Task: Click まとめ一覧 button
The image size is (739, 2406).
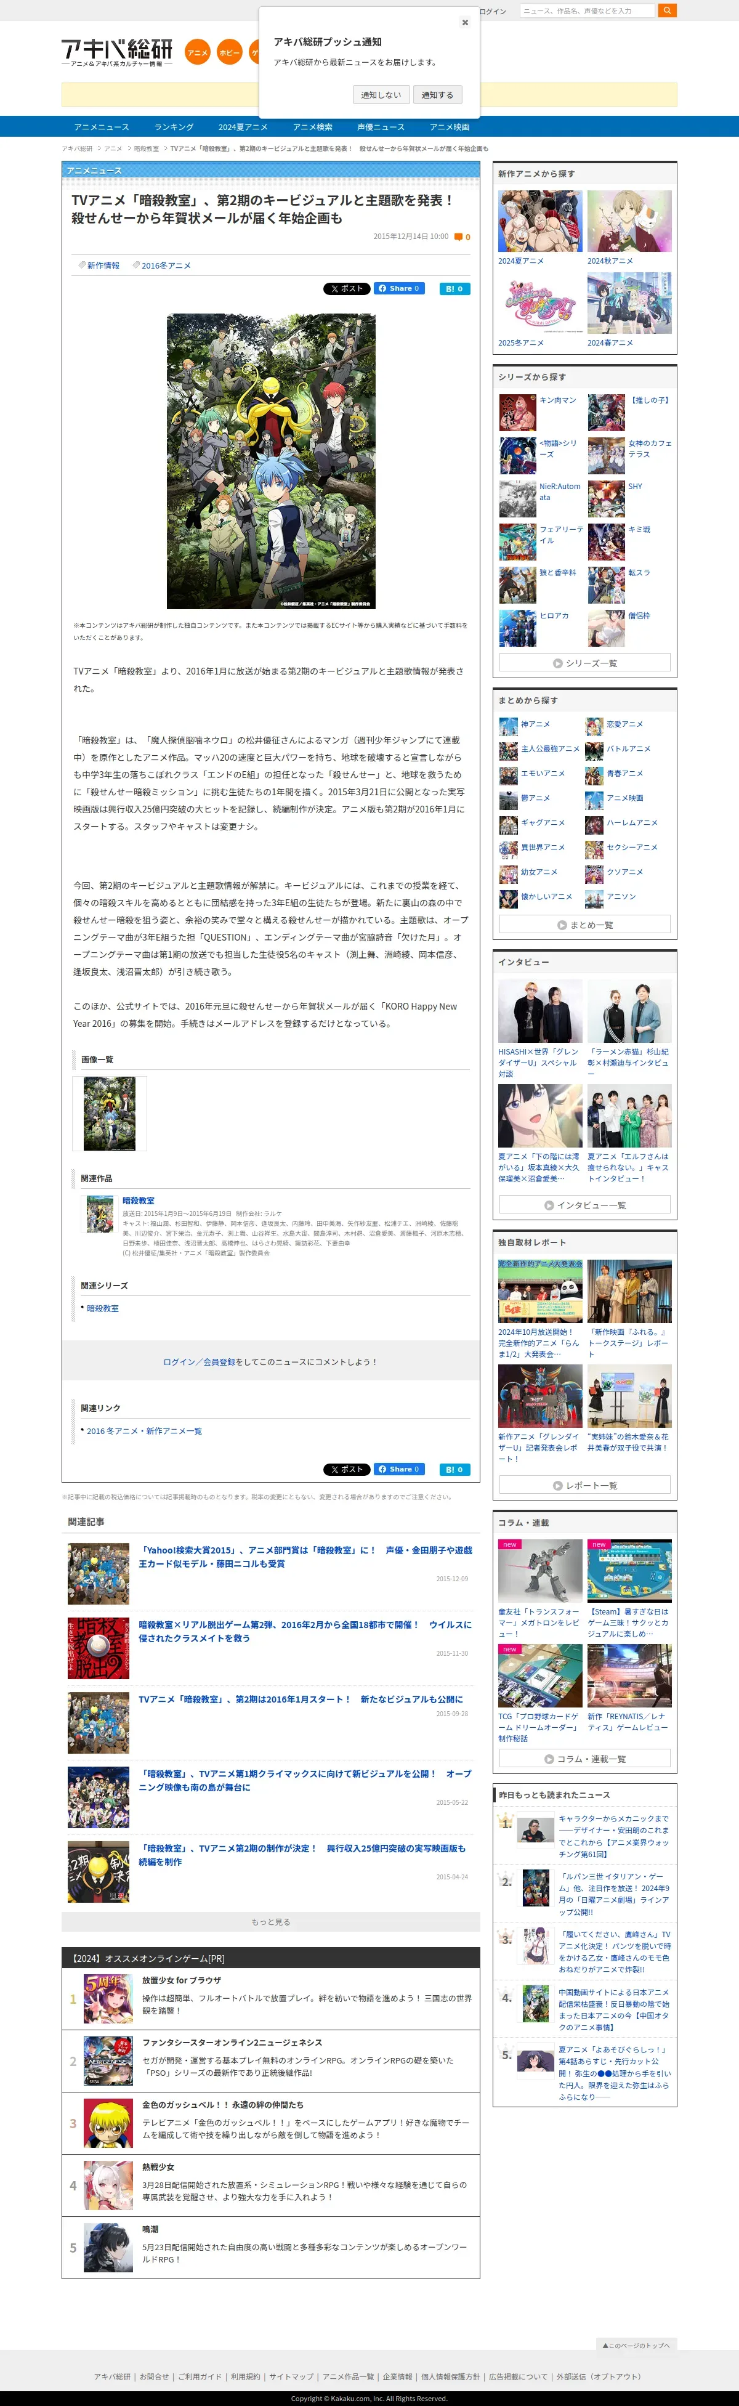Action: [x=585, y=924]
